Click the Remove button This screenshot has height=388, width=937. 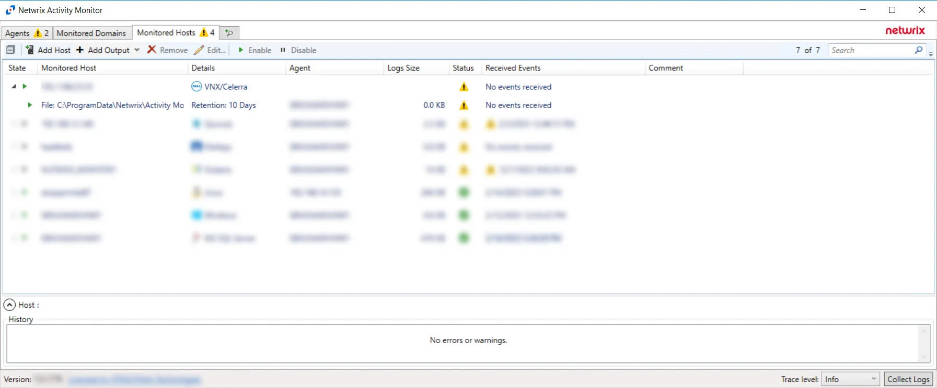[x=167, y=50]
